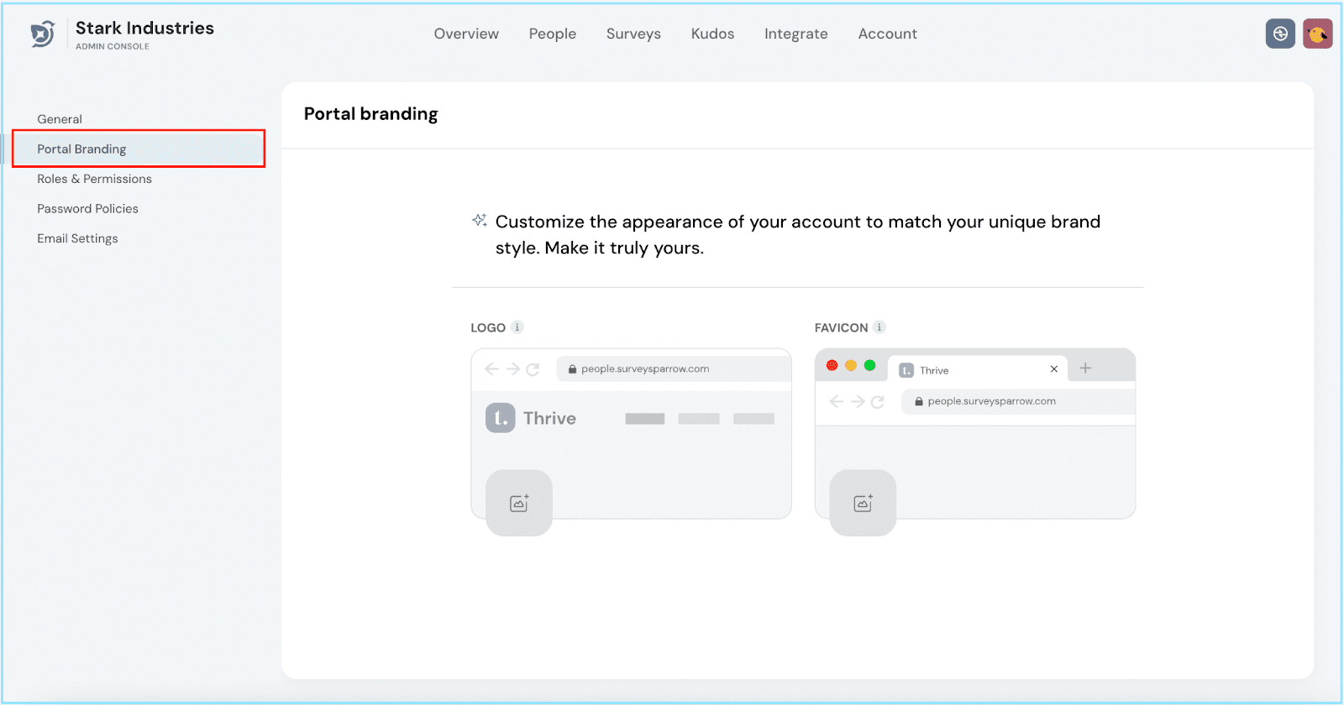Open the People menu
The image size is (1344, 705).
point(552,34)
